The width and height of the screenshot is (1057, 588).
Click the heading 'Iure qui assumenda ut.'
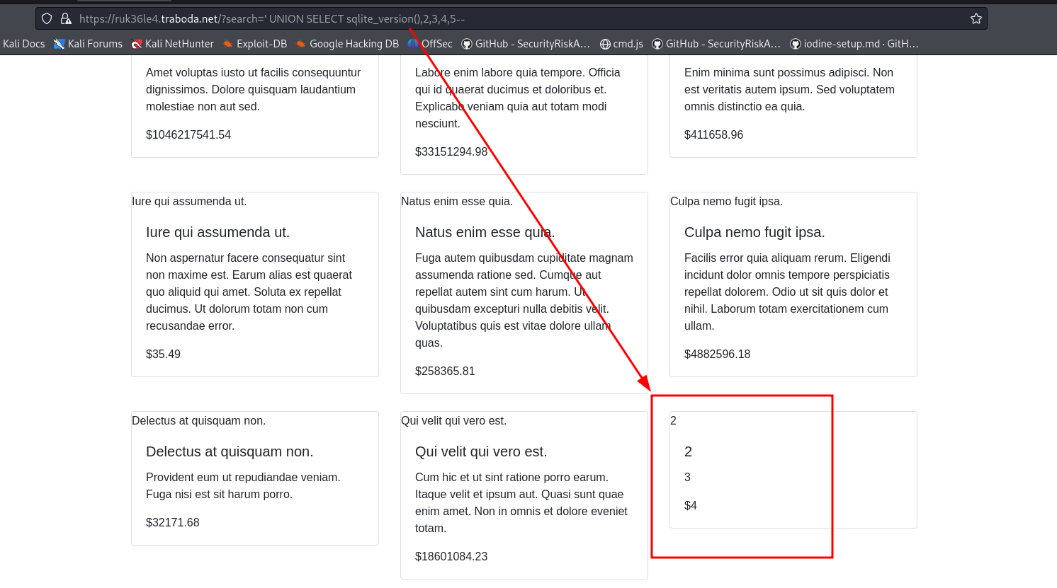[x=217, y=232]
